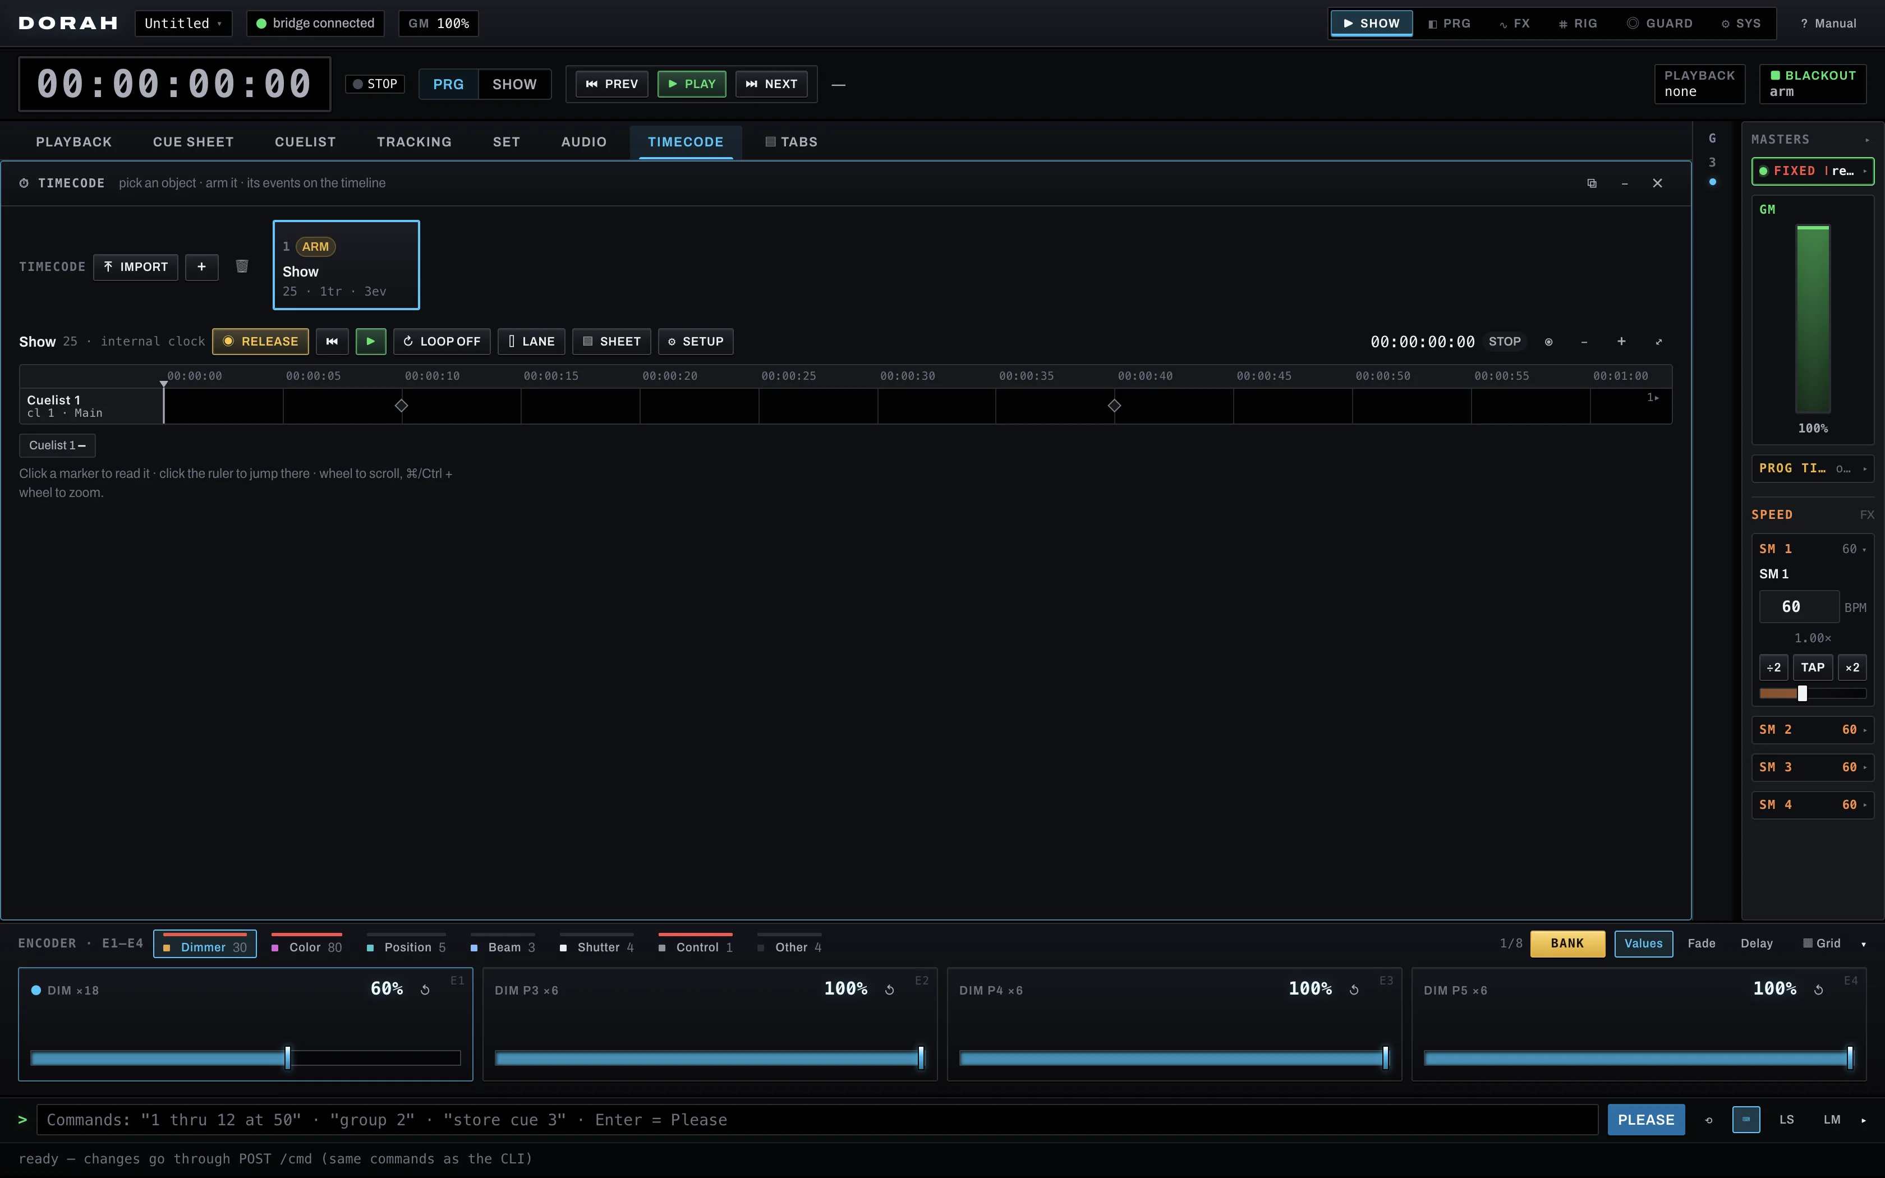
Task: Open the Manual help link
Action: coord(1828,24)
